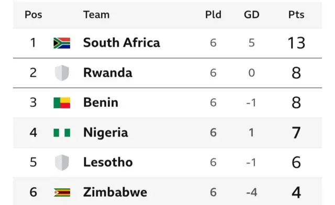335x205 pixels.
Task: Click Lesotho's grey shield placeholder icon
Action: click(62, 163)
